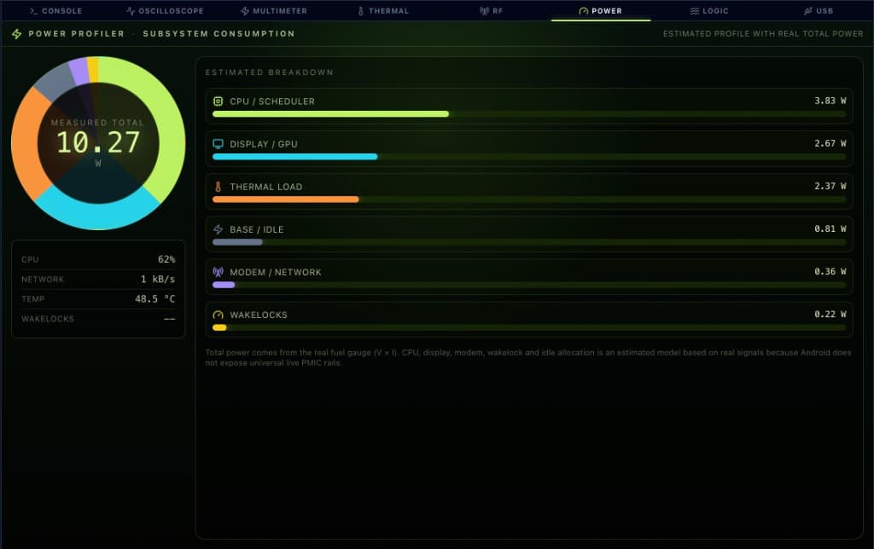Click the multimeter bolt icon

point(245,10)
